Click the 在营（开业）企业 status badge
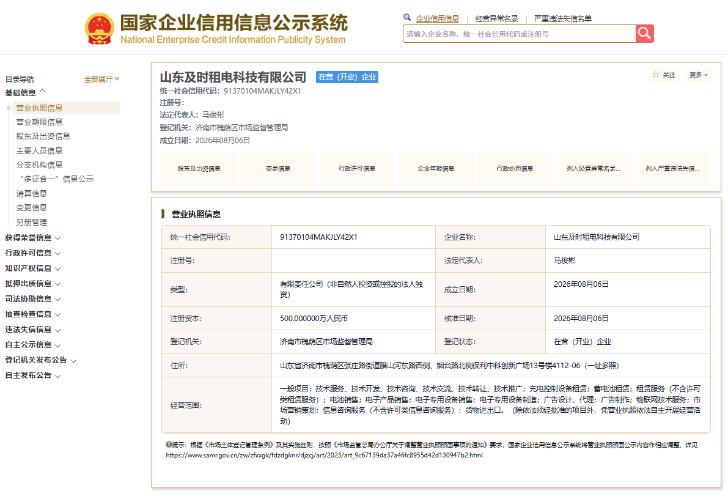The width and height of the screenshot is (728, 499). 347,77
